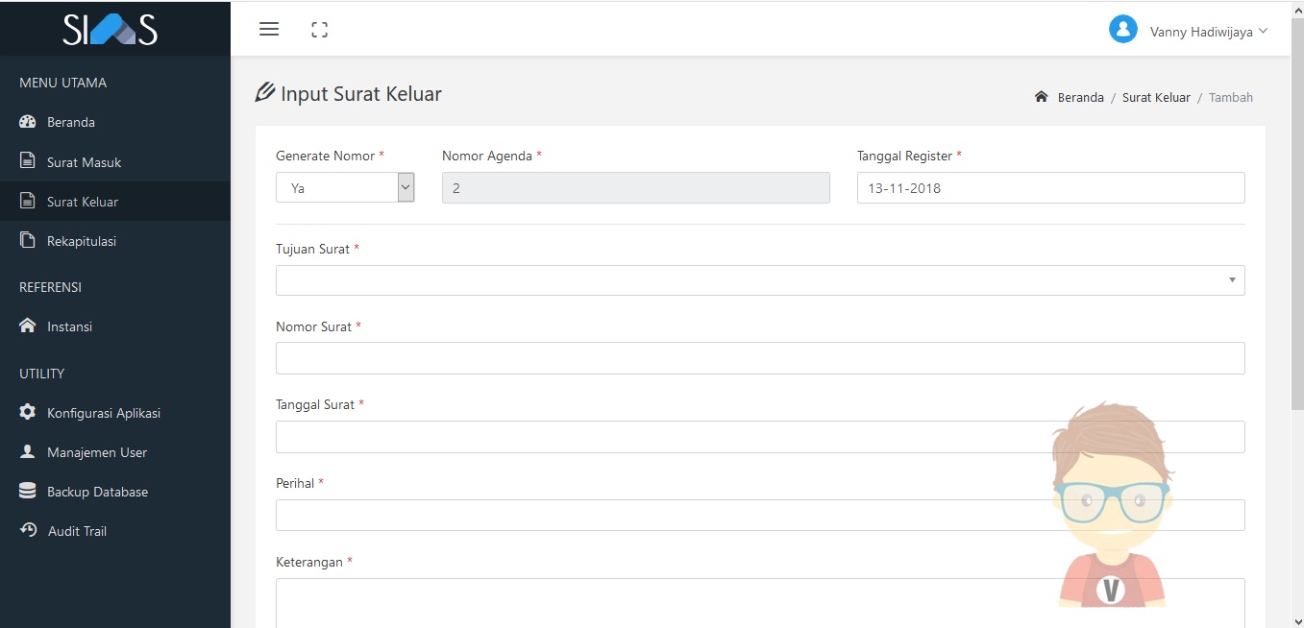This screenshot has height=628, width=1304.
Task: Click the Backup Database icon
Action: (28, 492)
